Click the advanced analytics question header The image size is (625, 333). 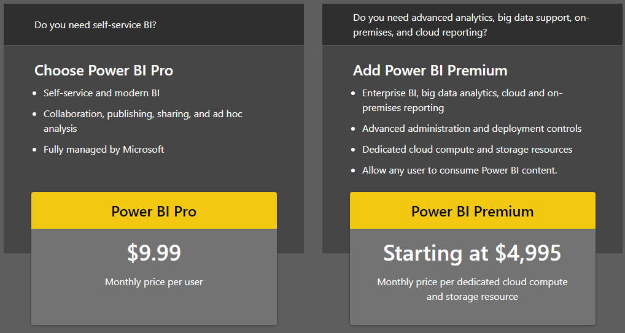[471, 25]
